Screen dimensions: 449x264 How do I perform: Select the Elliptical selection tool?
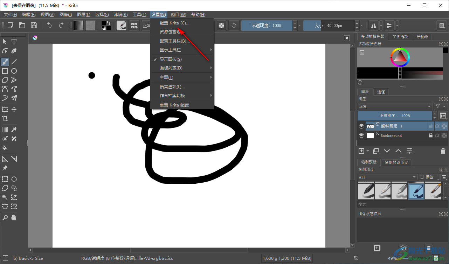[14, 179]
